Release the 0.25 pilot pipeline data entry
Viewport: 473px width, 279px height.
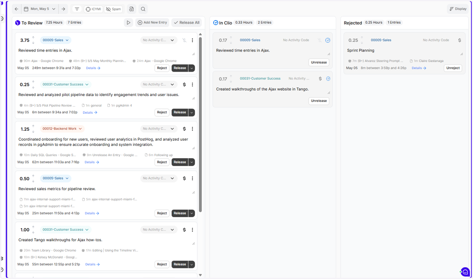(180, 112)
